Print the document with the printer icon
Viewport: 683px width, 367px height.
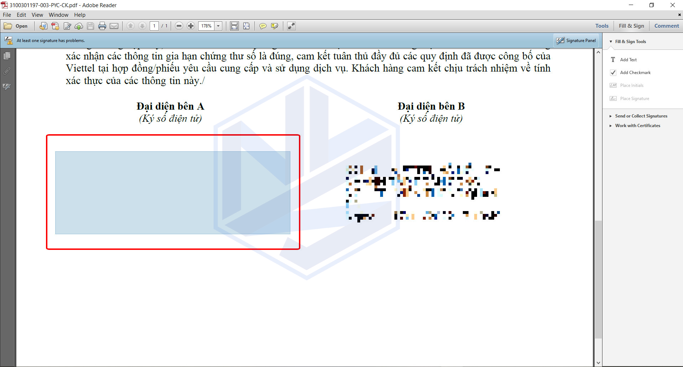click(102, 26)
